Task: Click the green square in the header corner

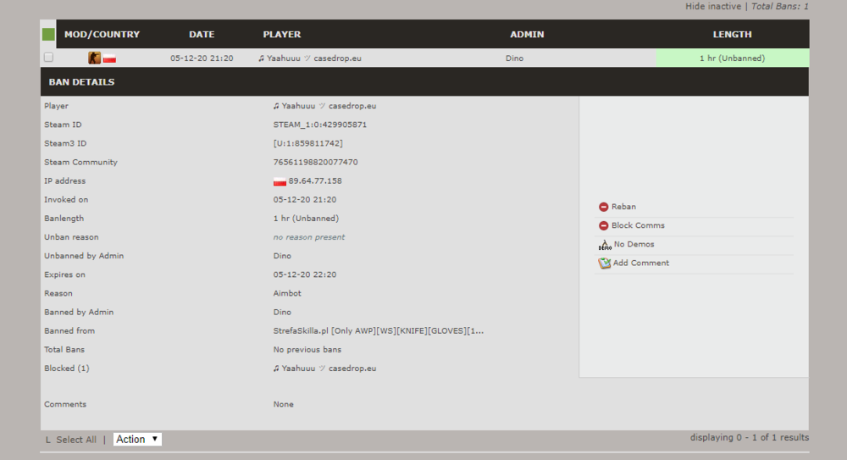Action: point(48,35)
